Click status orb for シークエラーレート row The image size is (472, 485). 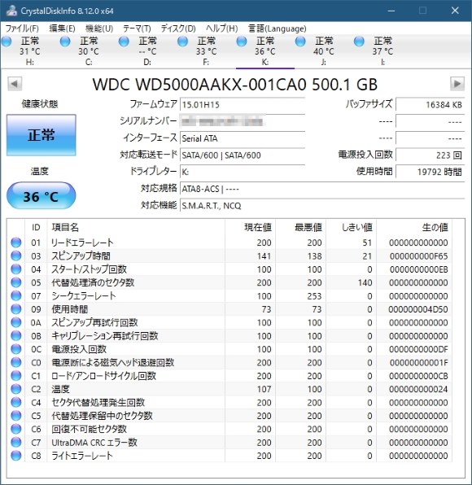[16, 295]
